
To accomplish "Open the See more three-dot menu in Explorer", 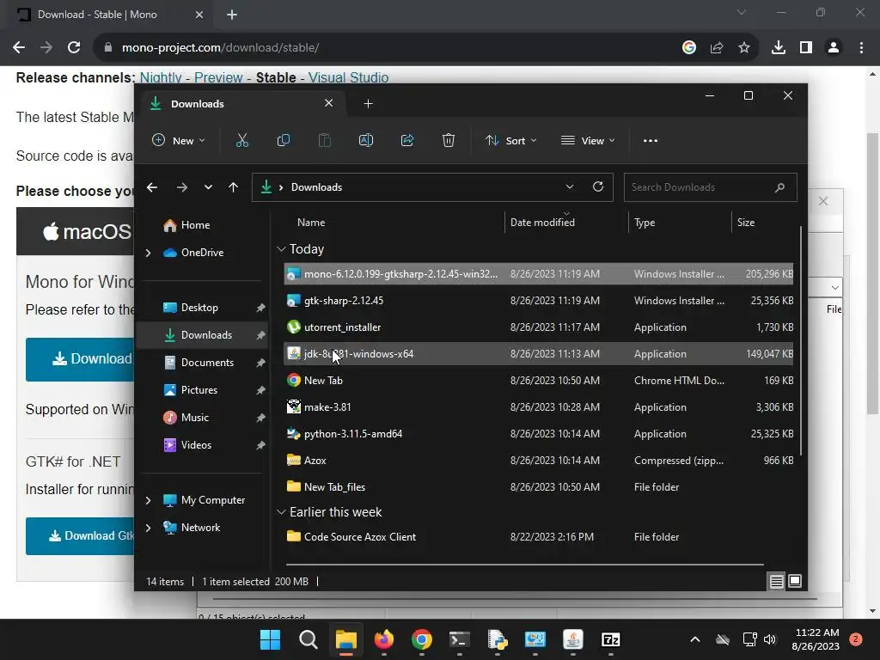I will click(651, 141).
